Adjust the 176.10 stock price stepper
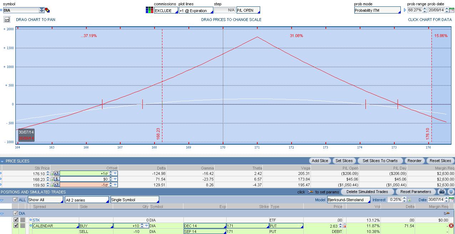This screenshot has height=234, width=455. [x=47, y=173]
